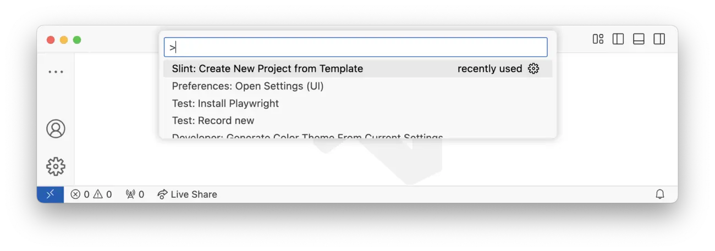Screen dimensions: 715x251
Task: Open the blue remote window indicator
Action: (50, 194)
